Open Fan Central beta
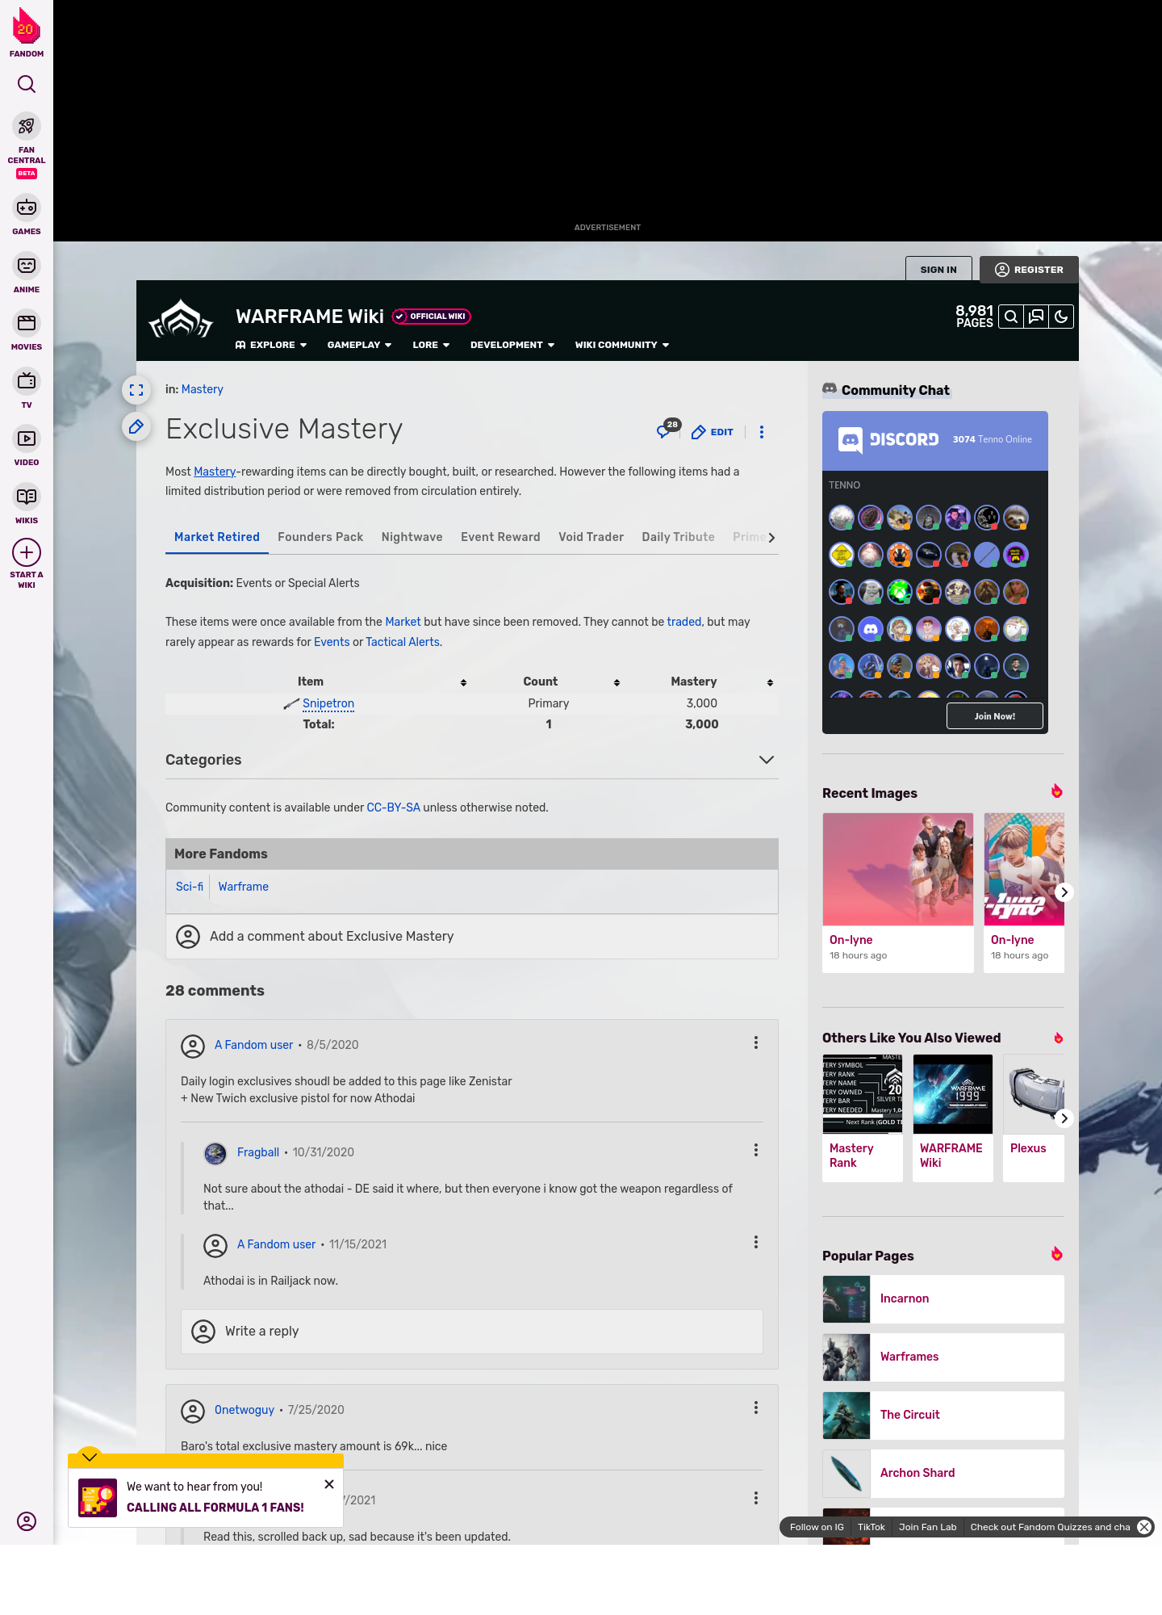This screenshot has width=1162, height=1615. click(x=27, y=145)
